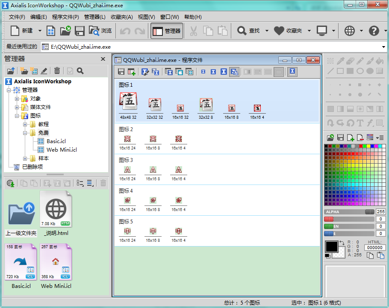Toggle the ruler-style icon view button
The image size is (389, 308).
pyautogui.click(x=292, y=72)
